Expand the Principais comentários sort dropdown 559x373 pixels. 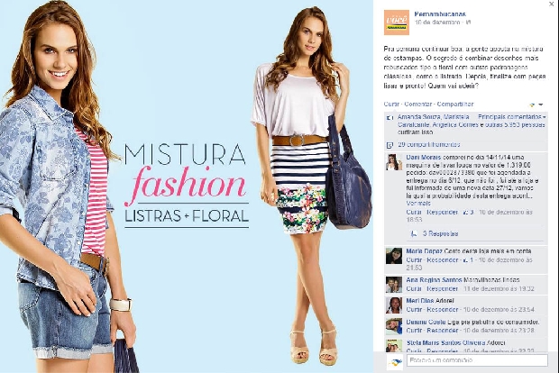512,117
